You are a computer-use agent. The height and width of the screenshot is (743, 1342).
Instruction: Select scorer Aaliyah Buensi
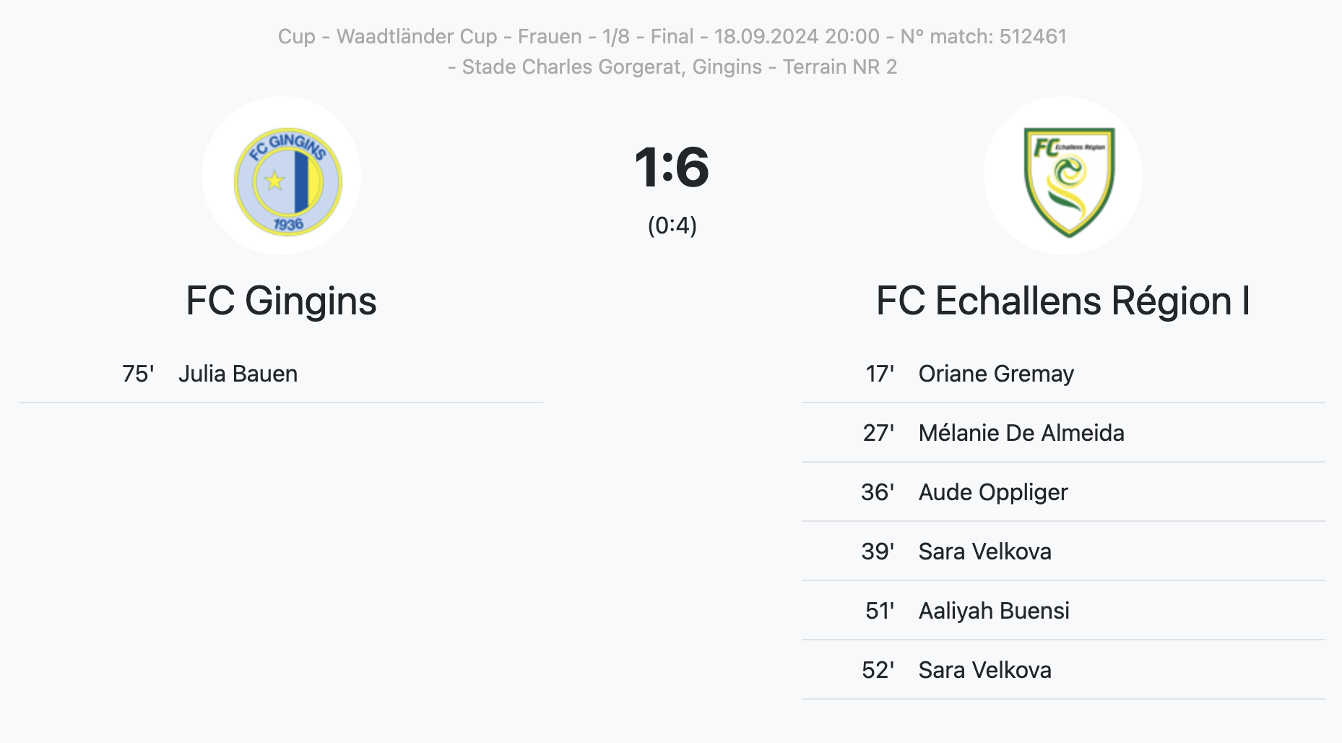point(994,611)
